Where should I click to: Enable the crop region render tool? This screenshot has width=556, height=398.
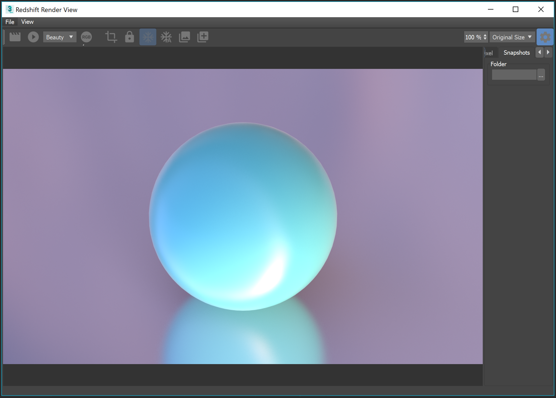click(x=111, y=37)
